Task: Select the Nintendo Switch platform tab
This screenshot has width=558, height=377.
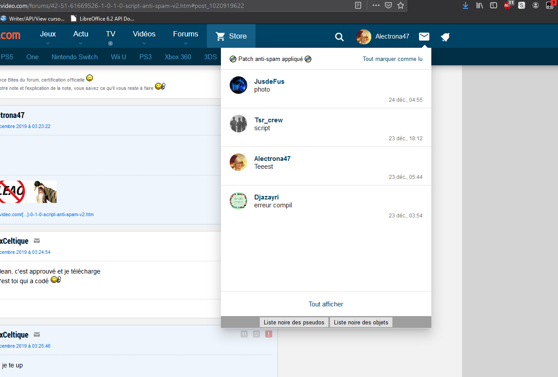Action: point(75,57)
